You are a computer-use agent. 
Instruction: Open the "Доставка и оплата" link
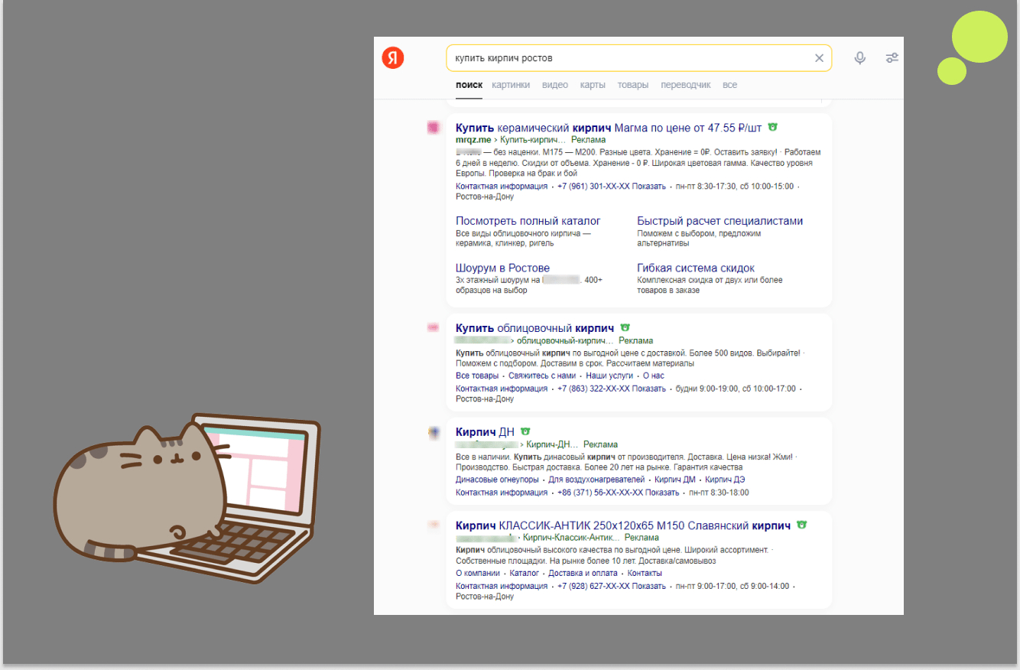coord(583,573)
